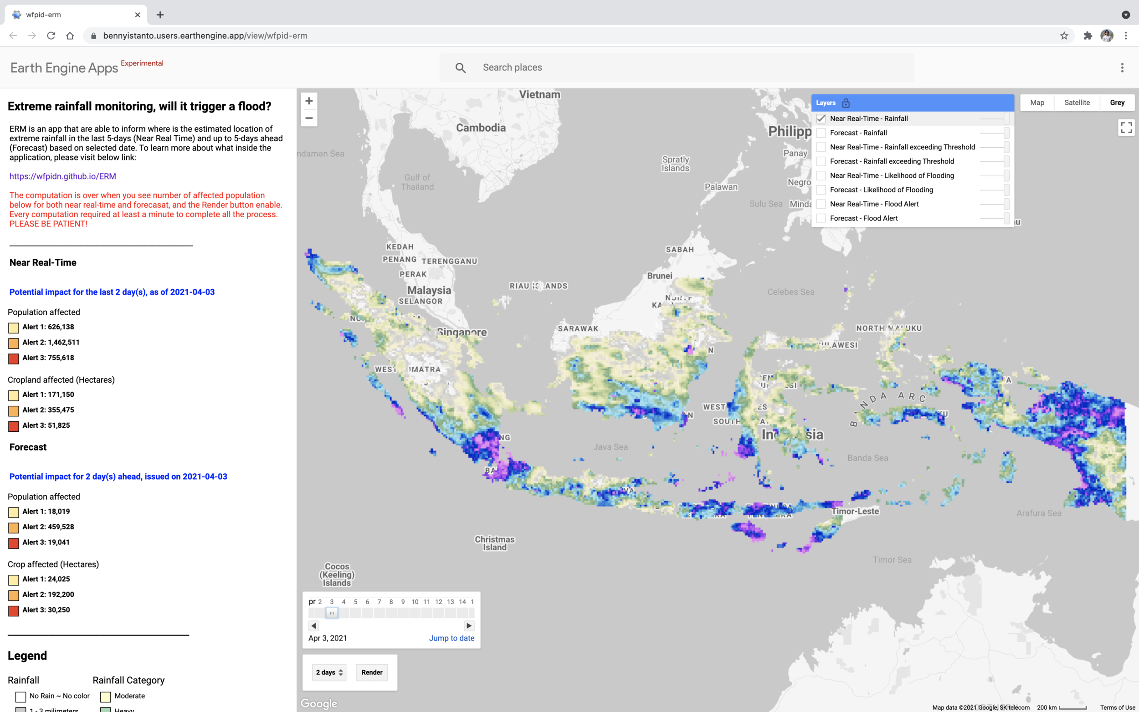Step the date slider forward

[469, 626]
